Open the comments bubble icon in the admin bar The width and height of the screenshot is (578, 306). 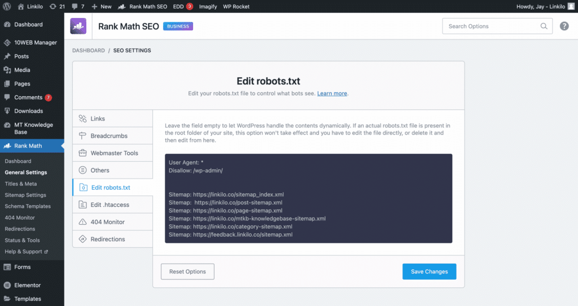click(x=75, y=7)
